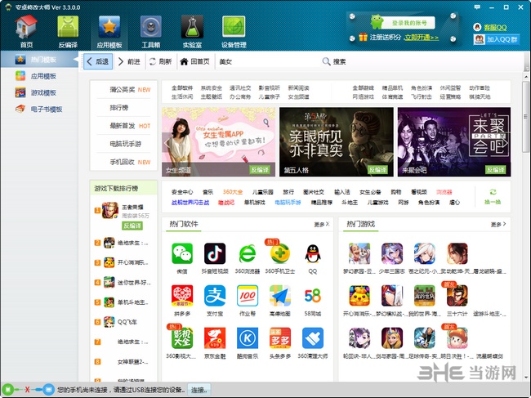Select 游戏模板 in the sidebar
531x398 pixels.
click(39, 92)
